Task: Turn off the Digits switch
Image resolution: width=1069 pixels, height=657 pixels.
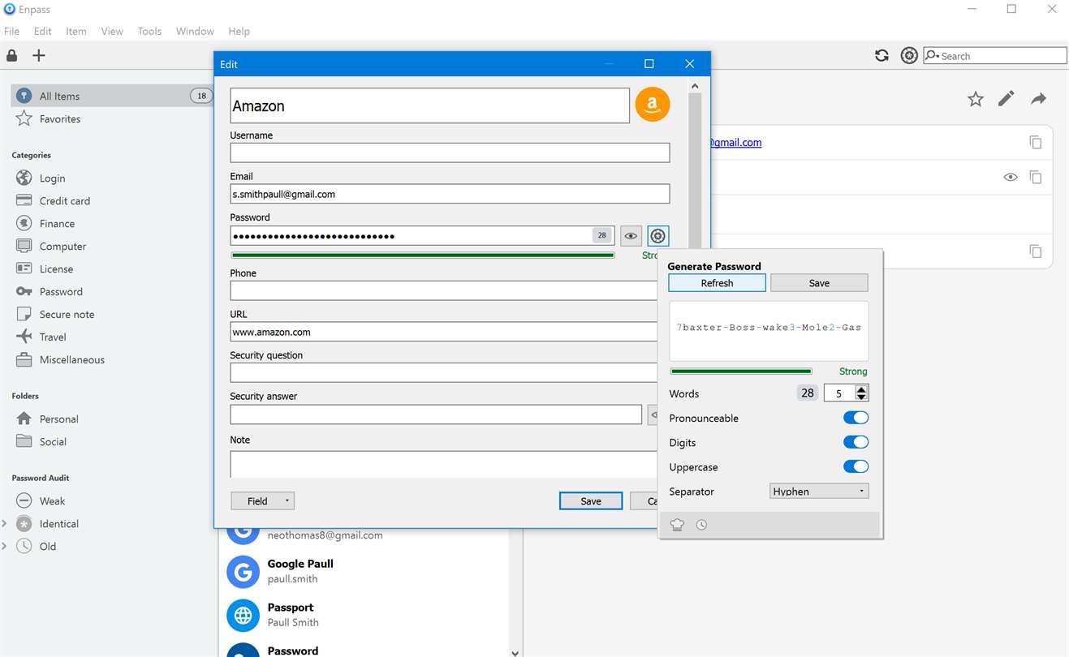Action: coord(856,442)
